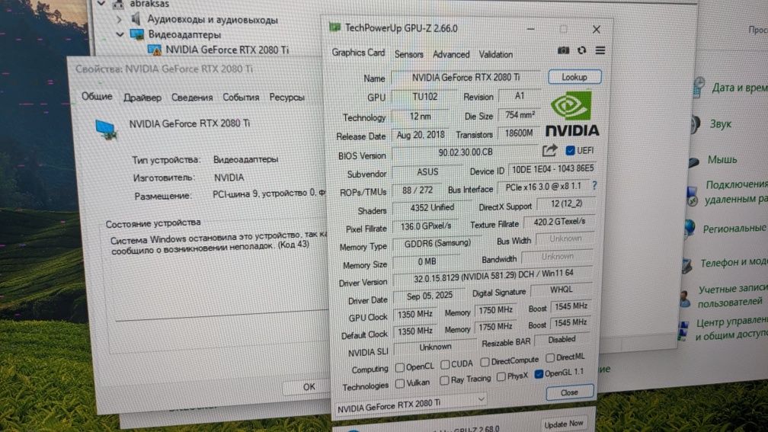
Task: Click the BIOS export share icon
Action: pos(549,150)
